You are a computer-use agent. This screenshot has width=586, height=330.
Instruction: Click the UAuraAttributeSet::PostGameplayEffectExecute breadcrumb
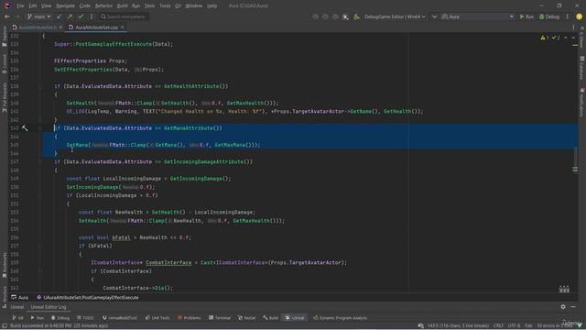click(x=88, y=297)
